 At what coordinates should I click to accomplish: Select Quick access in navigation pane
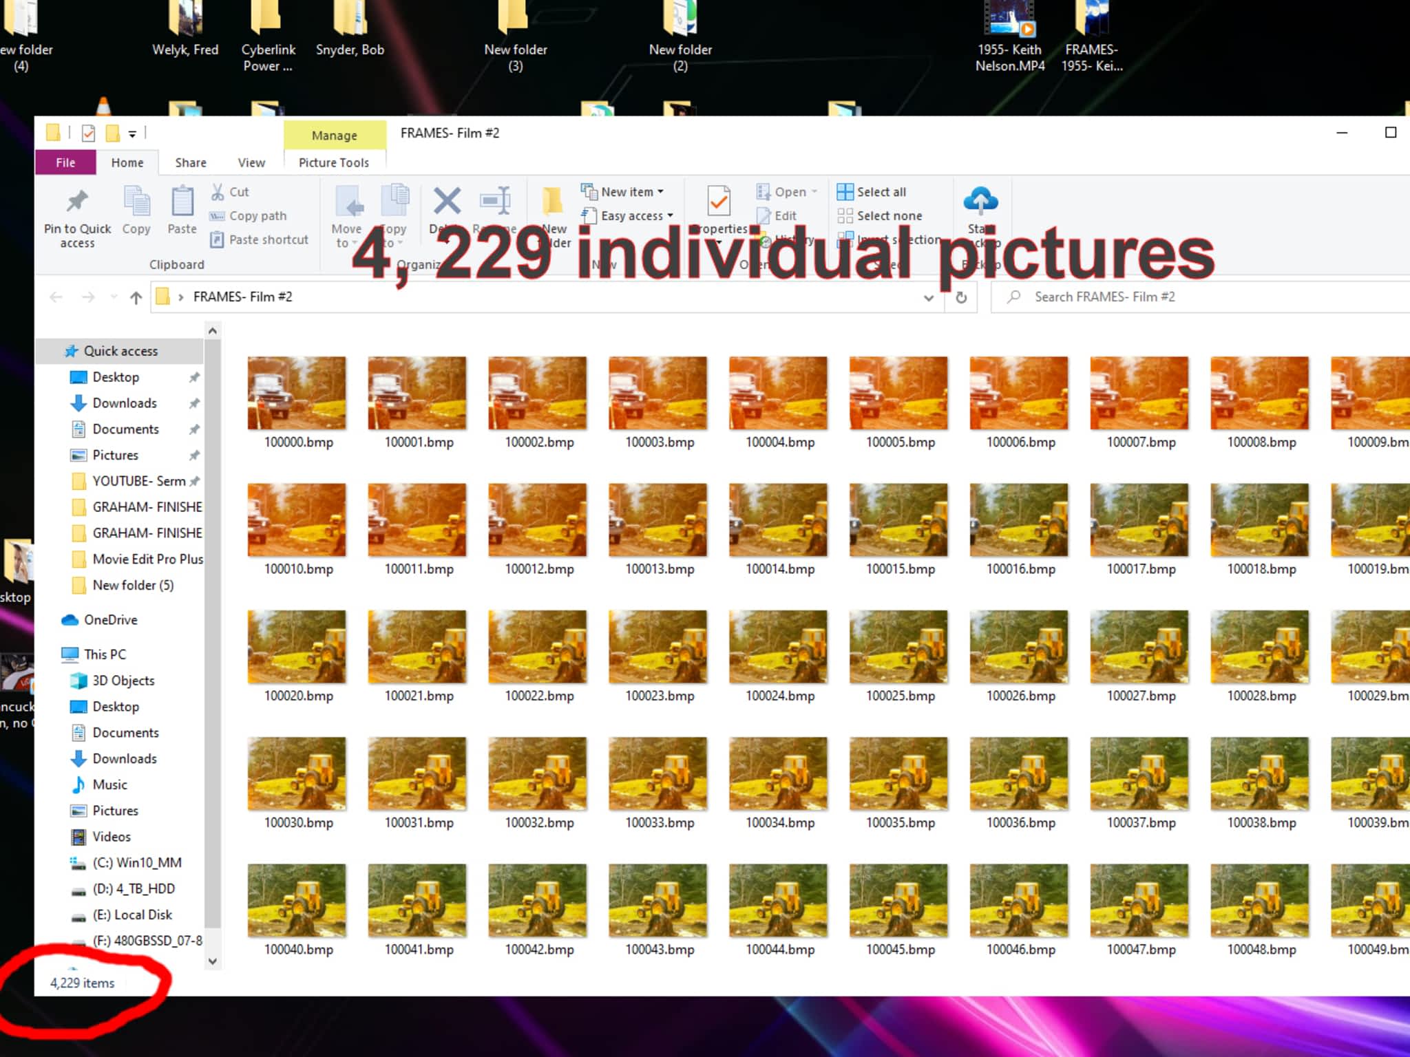[x=120, y=351]
